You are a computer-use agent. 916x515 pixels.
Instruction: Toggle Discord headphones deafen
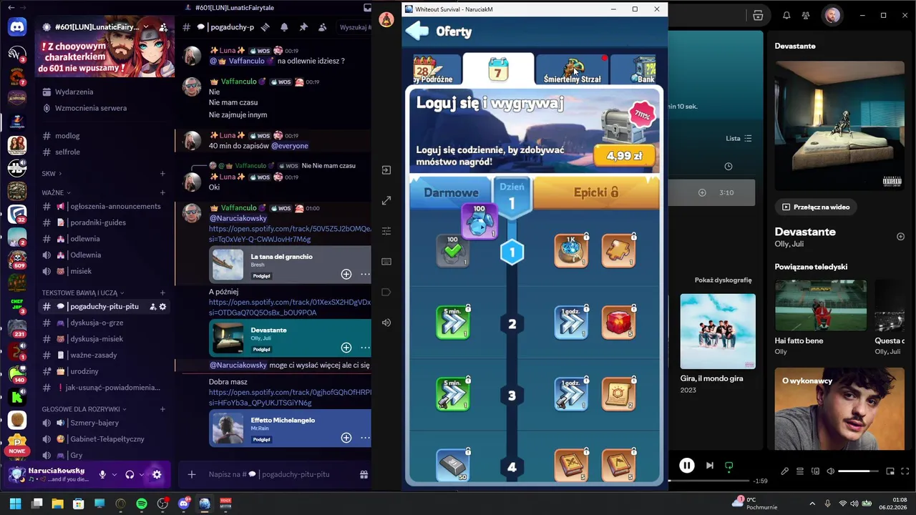pyautogui.click(x=130, y=474)
